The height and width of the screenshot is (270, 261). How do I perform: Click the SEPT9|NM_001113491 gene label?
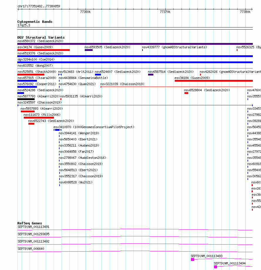click(x=33, y=227)
